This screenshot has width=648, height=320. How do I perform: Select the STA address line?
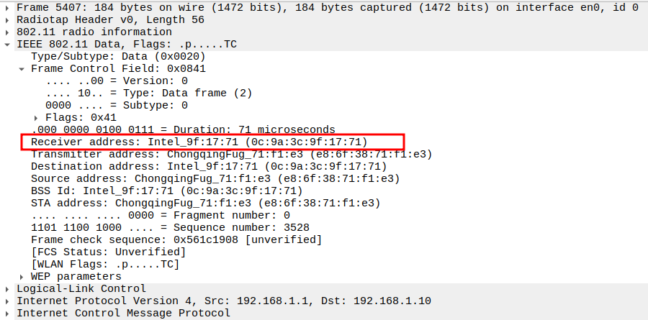pyautogui.click(x=205, y=203)
